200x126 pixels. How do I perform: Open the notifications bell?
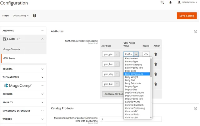click(170, 2)
